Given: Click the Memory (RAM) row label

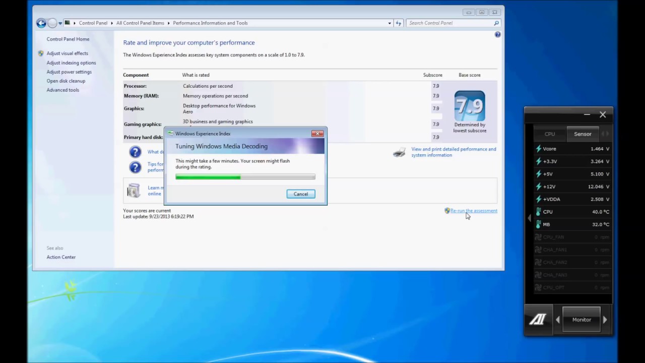Looking at the screenshot, I should pyautogui.click(x=141, y=96).
